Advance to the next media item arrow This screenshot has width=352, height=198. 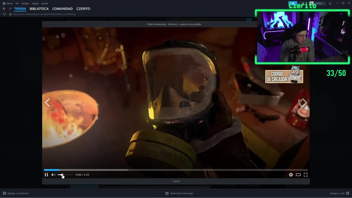[304, 103]
